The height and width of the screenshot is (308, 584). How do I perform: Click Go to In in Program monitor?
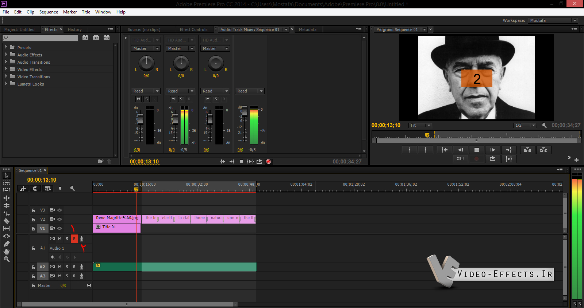(x=445, y=150)
